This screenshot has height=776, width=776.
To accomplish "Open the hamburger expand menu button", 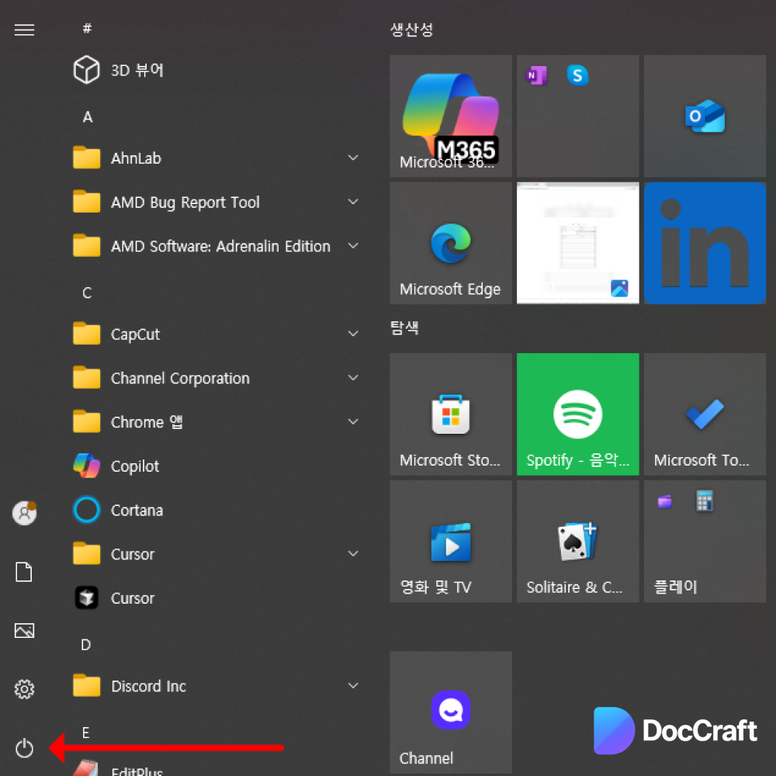I will [x=24, y=30].
